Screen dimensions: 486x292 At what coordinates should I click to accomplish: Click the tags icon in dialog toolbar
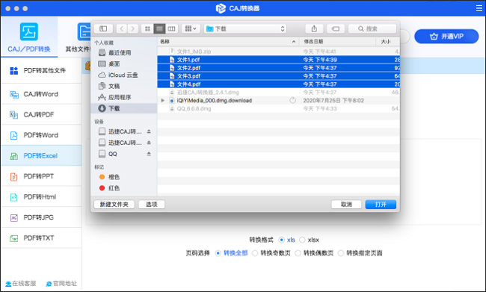click(336, 29)
